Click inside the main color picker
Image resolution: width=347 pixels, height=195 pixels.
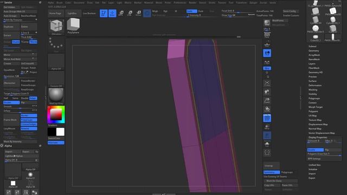[x=56, y=114]
